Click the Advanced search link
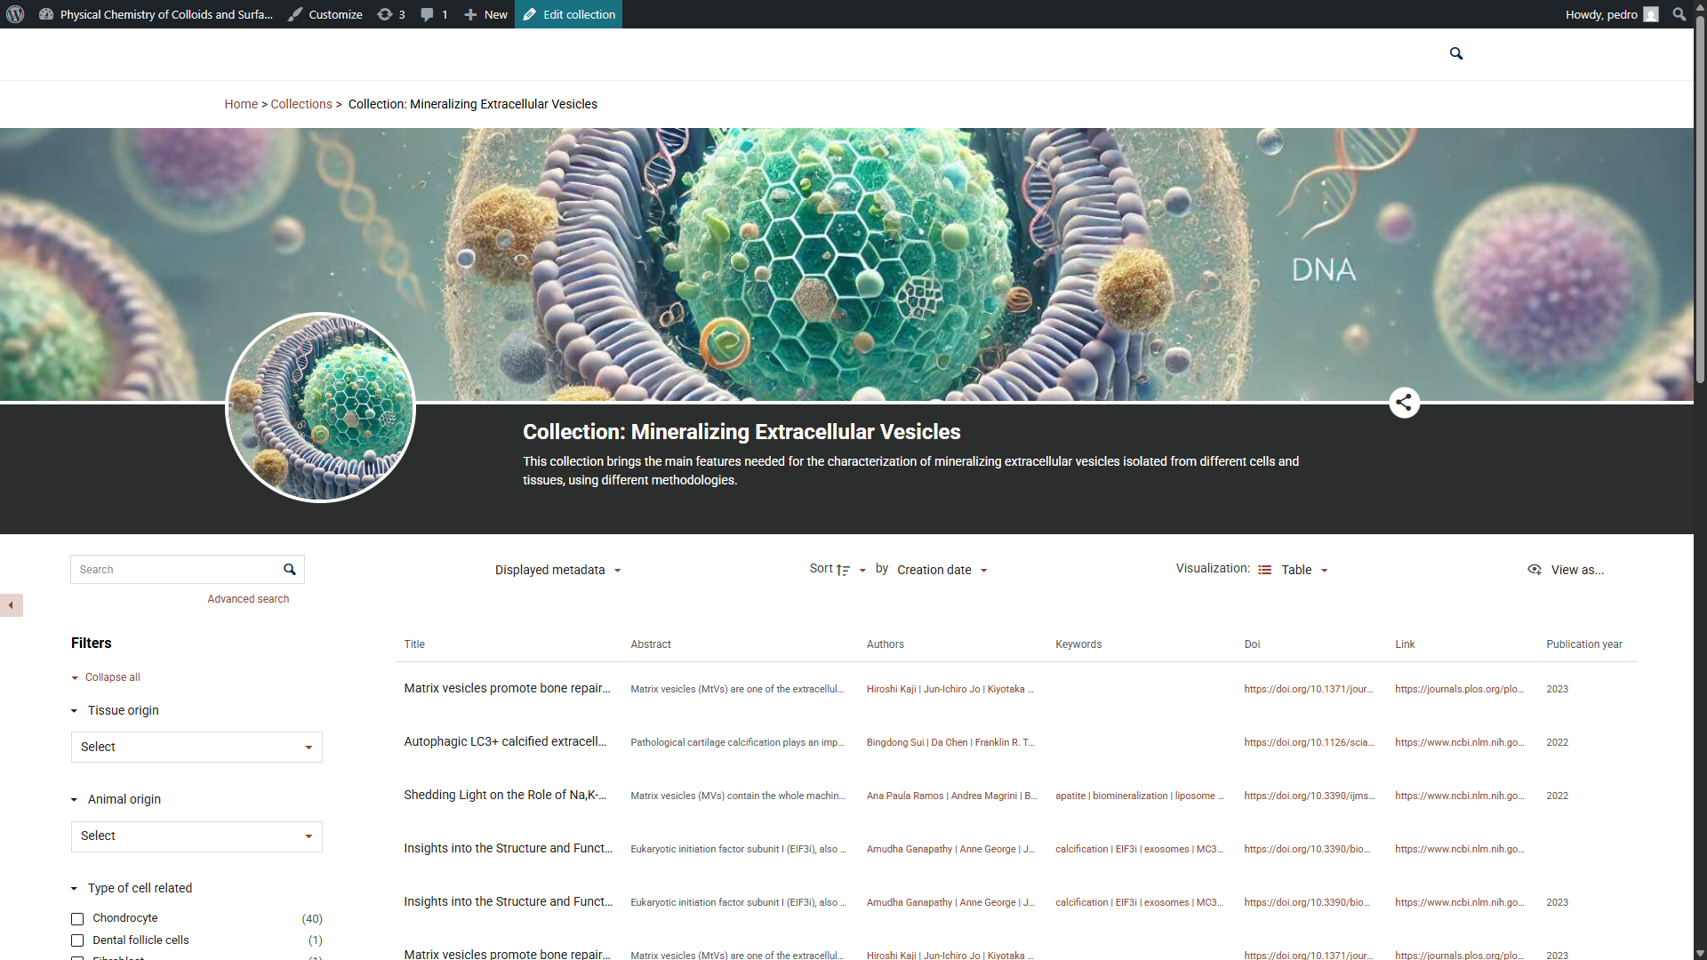The width and height of the screenshot is (1707, 960). 248,599
